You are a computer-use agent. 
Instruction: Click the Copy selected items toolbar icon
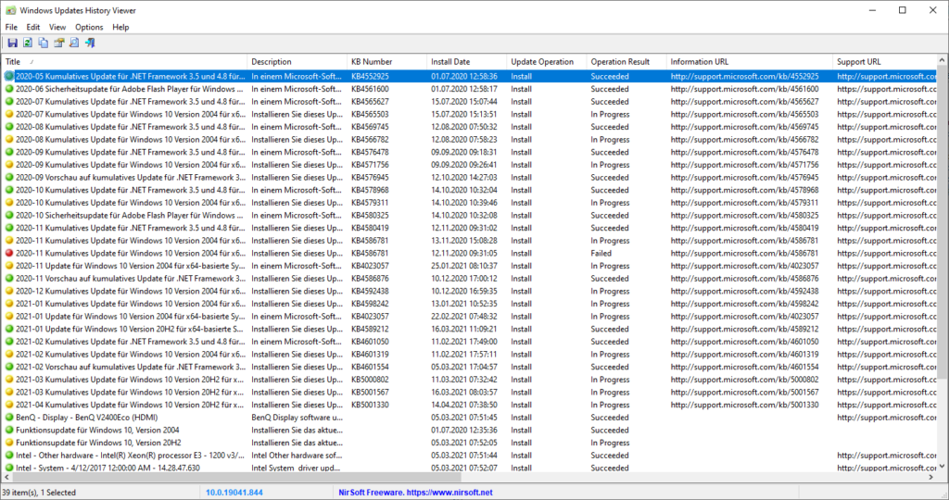tap(44, 43)
